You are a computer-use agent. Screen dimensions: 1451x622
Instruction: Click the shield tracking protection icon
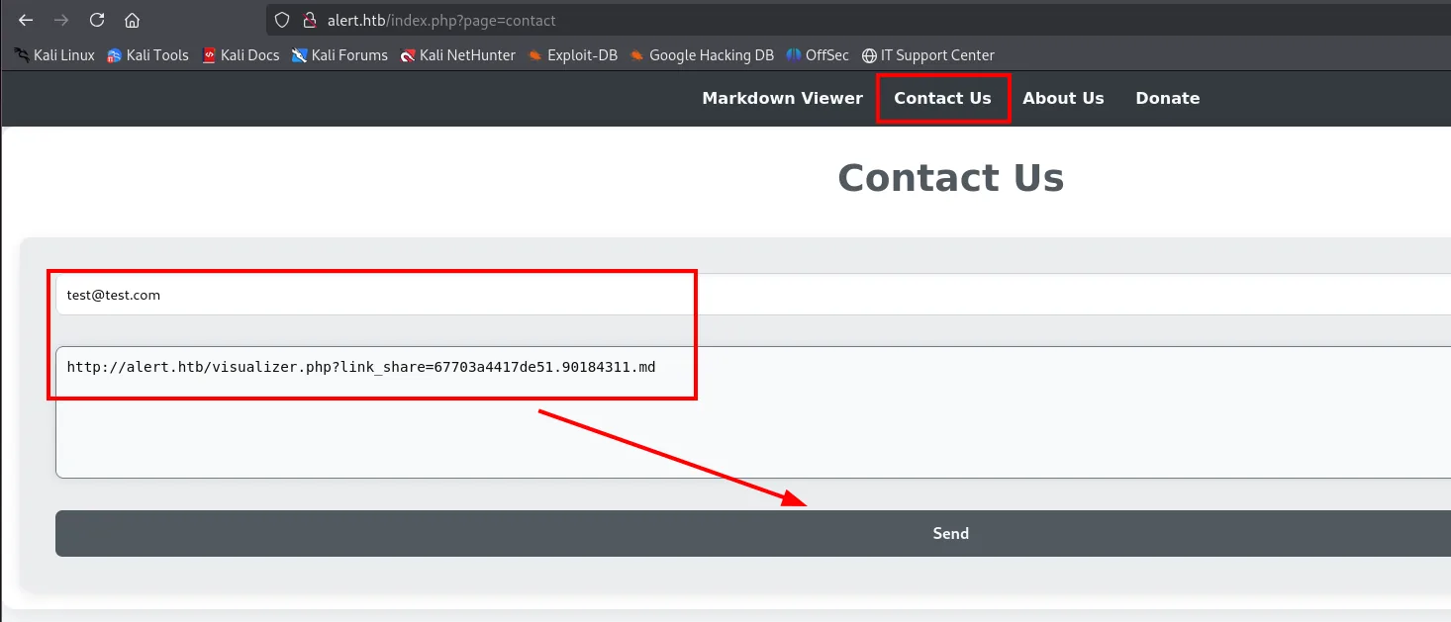click(282, 20)
